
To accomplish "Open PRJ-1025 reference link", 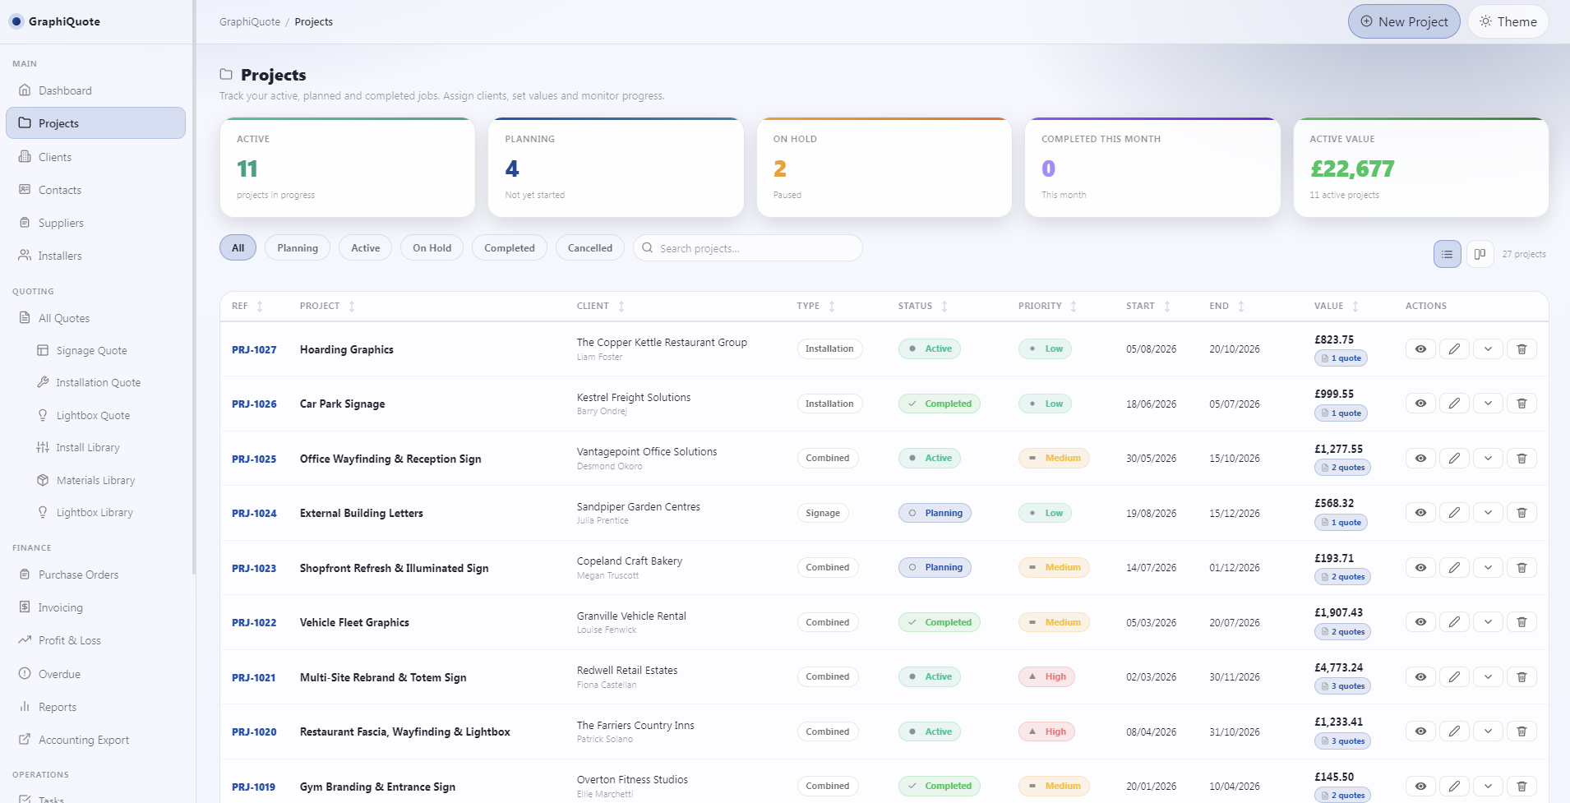I will click(x=254, y=459).
